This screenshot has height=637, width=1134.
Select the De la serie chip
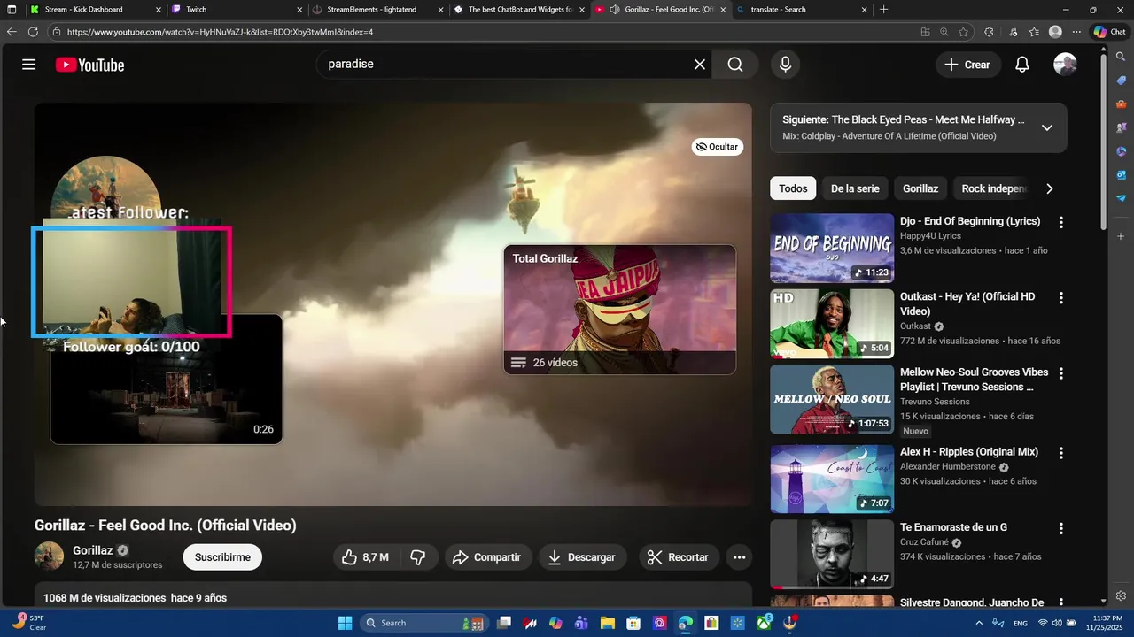coord(855,188)
